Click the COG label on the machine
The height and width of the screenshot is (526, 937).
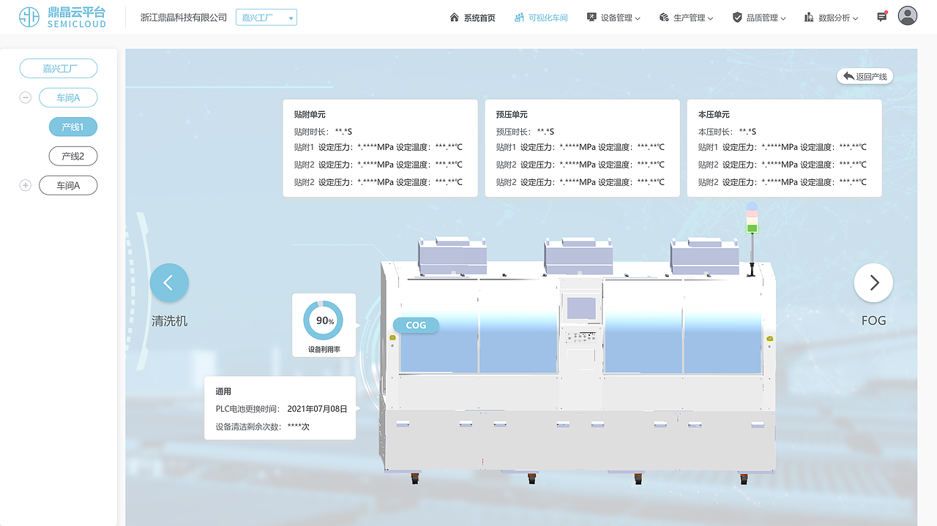point(415,325)
